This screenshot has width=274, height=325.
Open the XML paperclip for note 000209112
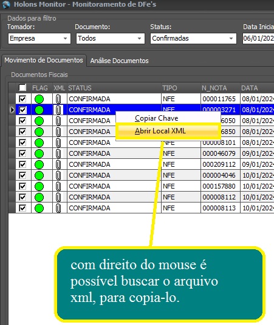(x=58, y=164)
